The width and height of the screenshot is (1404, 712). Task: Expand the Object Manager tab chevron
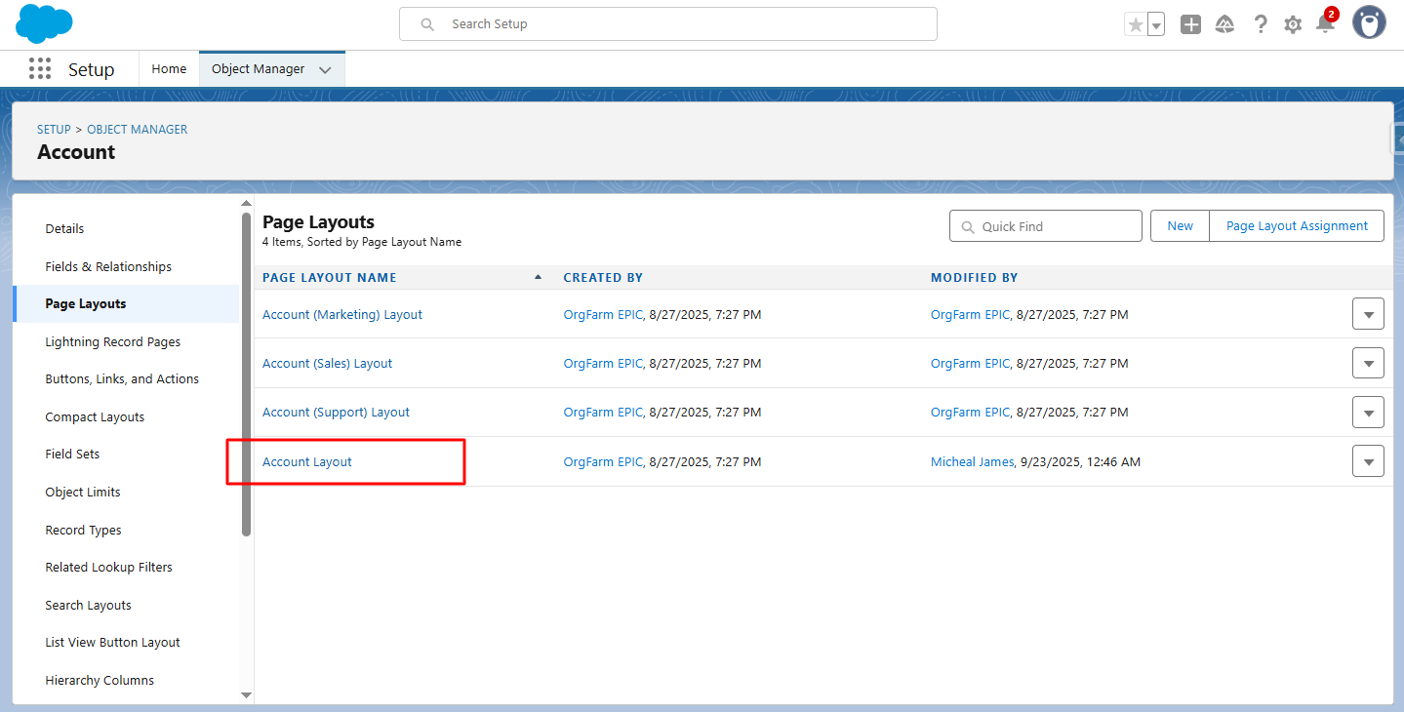point(325,70)
